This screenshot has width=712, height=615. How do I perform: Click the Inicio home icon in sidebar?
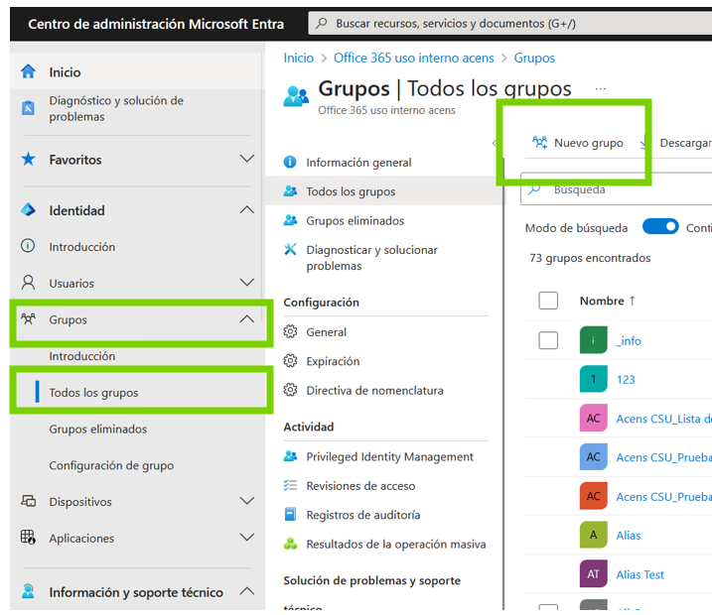28,71
